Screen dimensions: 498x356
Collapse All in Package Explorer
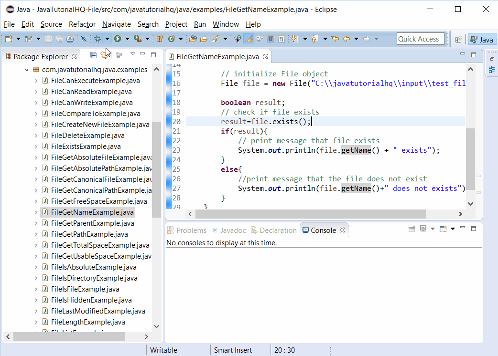[x=93, y=55]
